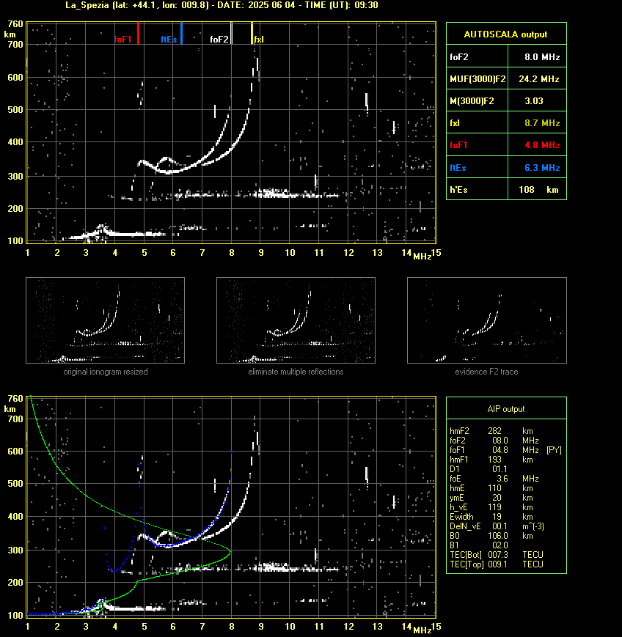Image resolution: width=622 pixels, height=637 pixels.
Task: Select the DelN_vE '00.1' value
Action: (x=500, y=526)
